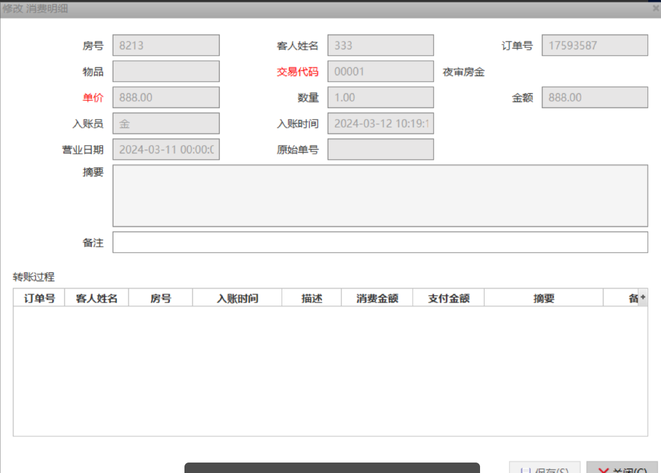
Task: Select the 房号 field showing 8213
Action: (166, 45)
